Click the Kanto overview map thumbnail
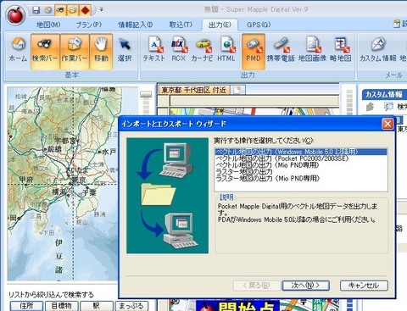 pos(63,184)
